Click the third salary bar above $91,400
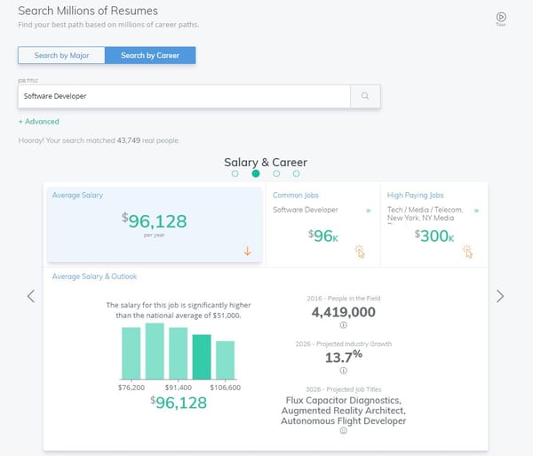 click(179, 353)
